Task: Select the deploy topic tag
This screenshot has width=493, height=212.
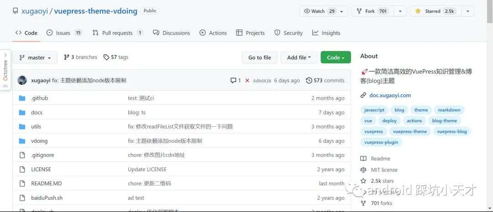Action: 389,121
